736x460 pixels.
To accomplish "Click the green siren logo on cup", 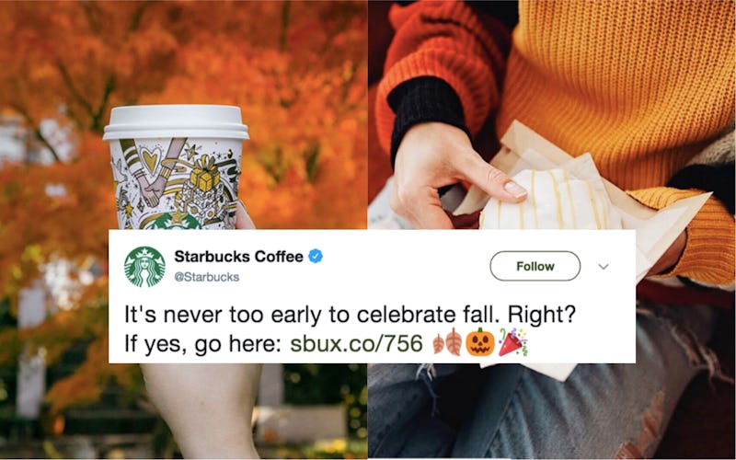I will pos(176,222).
